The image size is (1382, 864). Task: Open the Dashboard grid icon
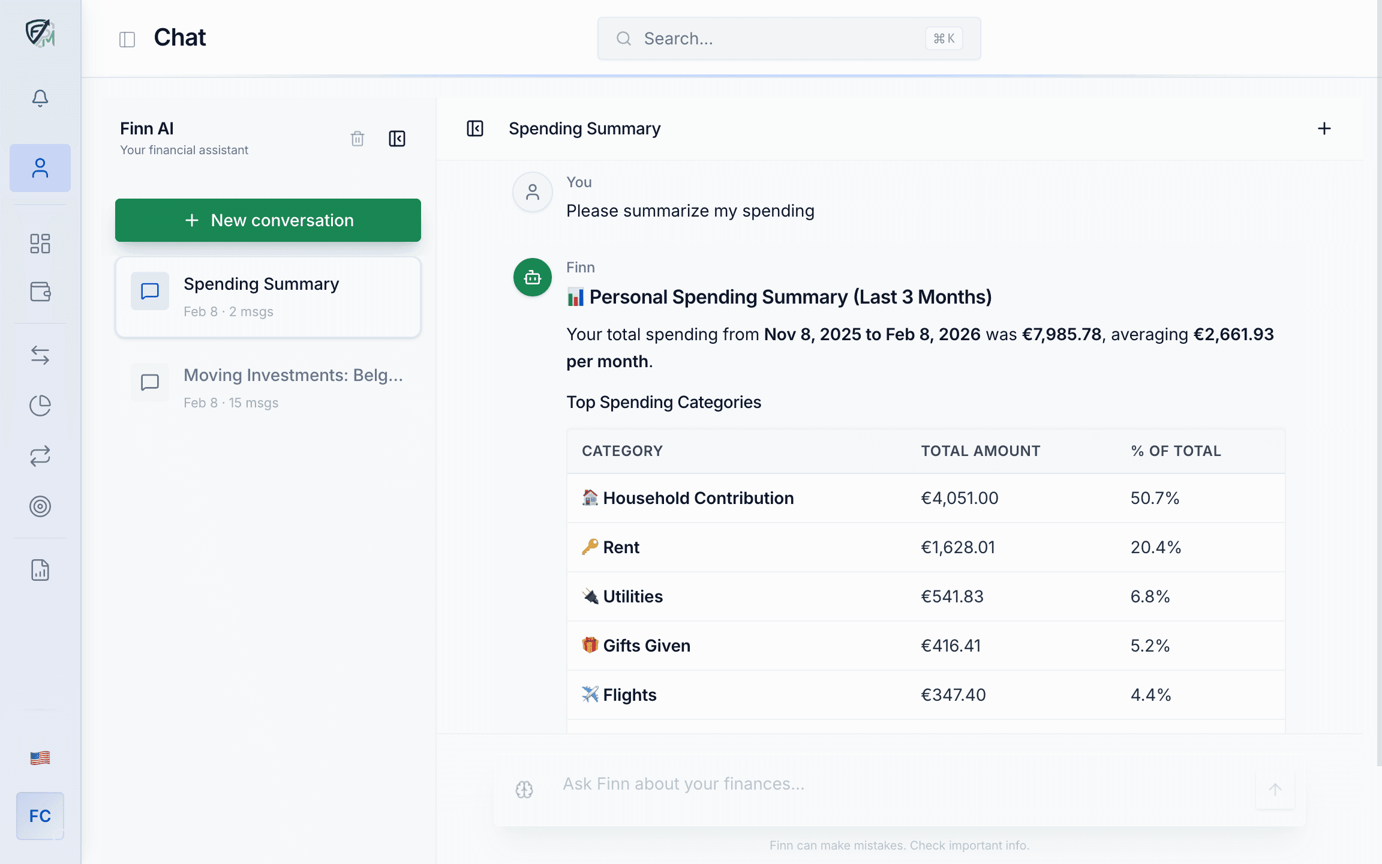[x=40, y=244]
